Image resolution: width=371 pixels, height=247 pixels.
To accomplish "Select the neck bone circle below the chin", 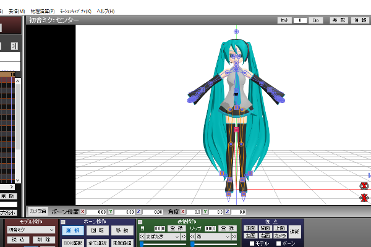I will coord(236,64).
